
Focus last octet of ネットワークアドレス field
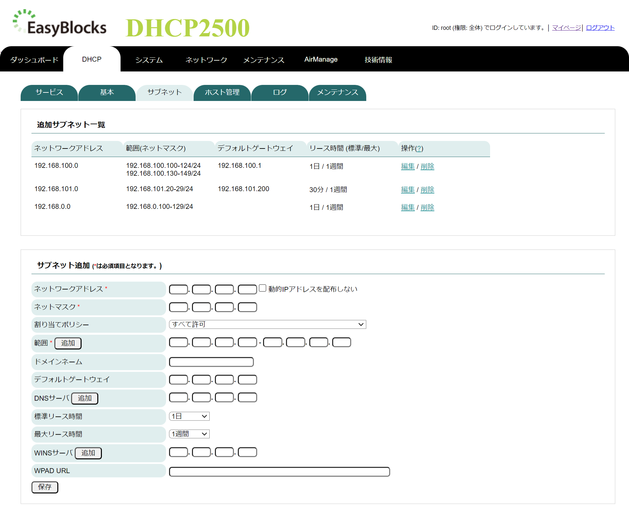click(x=247, y=289)
